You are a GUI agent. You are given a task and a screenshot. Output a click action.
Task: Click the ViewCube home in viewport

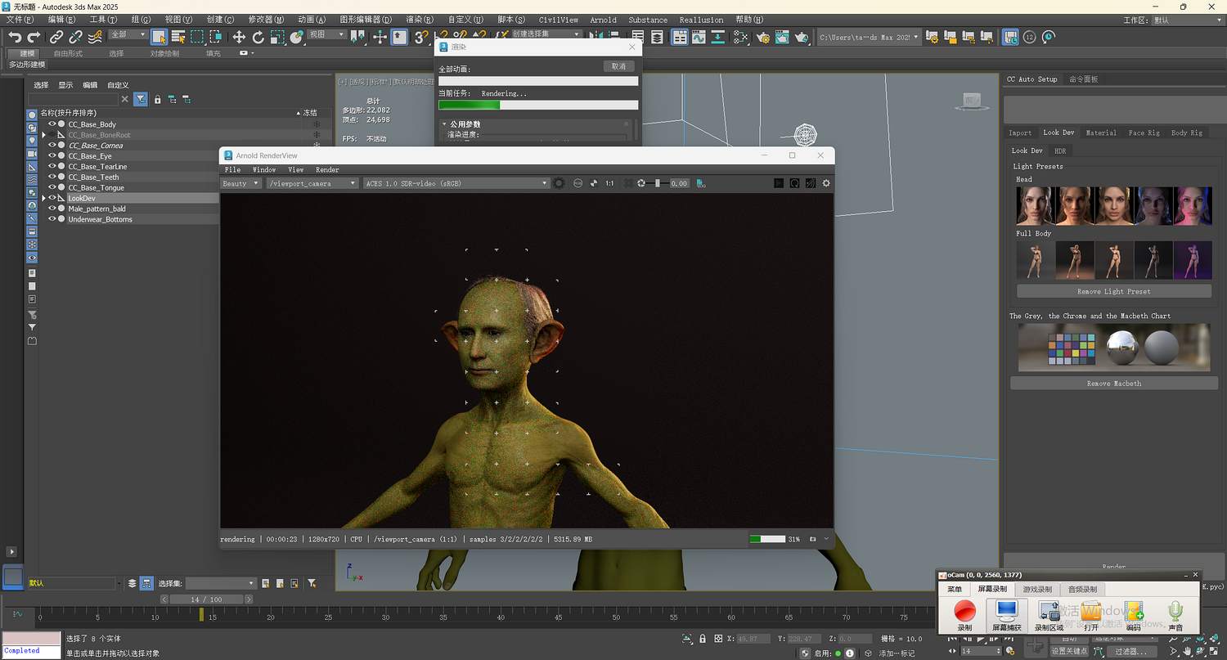pyautogui.click(x=972, y=100)
